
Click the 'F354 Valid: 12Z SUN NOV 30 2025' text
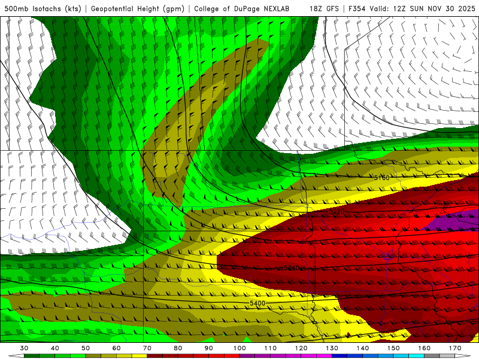coord(412,8)
